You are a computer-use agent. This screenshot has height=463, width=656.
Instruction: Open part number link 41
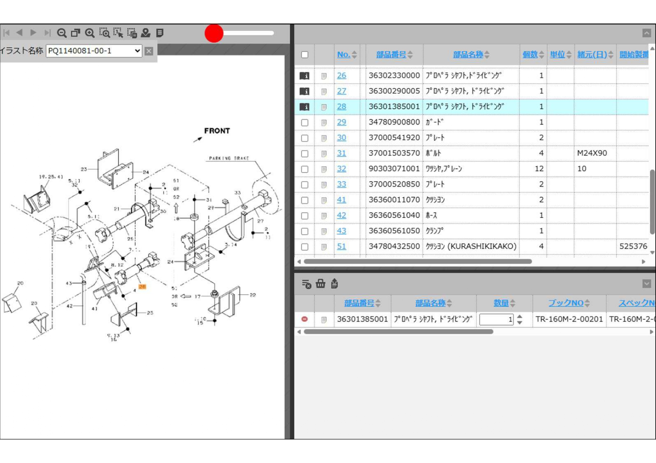click(x=341, y=200)
